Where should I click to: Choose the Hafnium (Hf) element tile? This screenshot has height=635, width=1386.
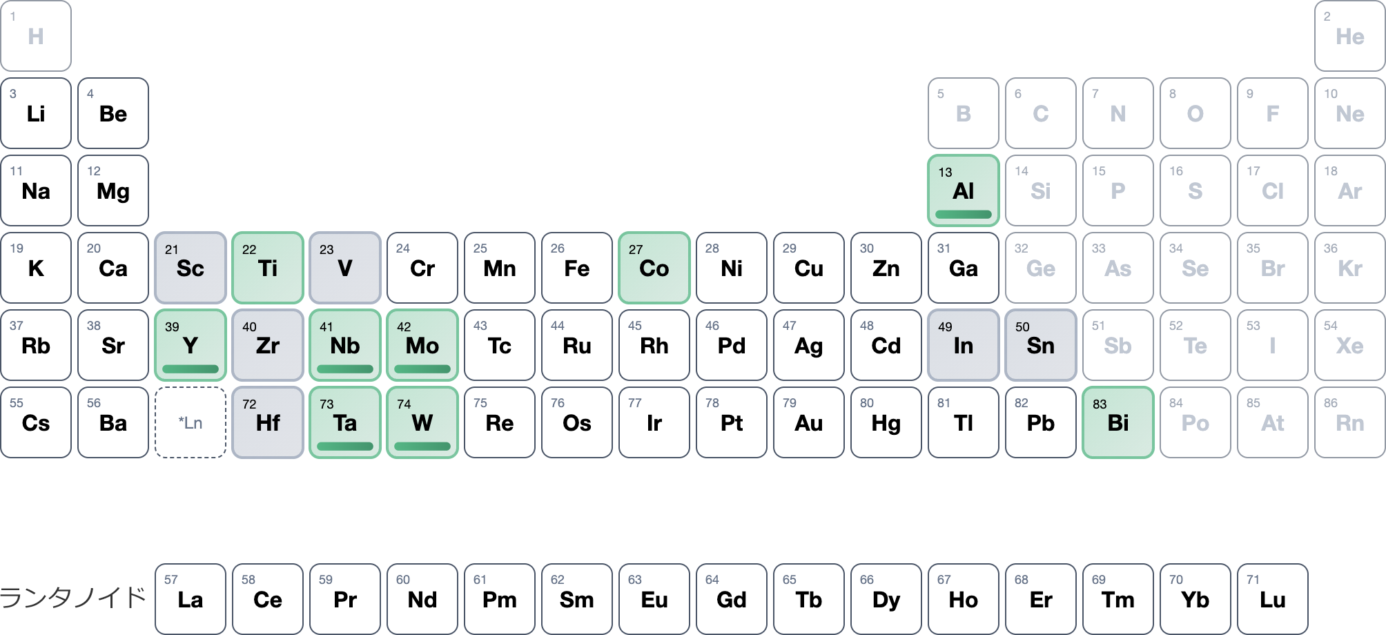[x=267, y=422]
